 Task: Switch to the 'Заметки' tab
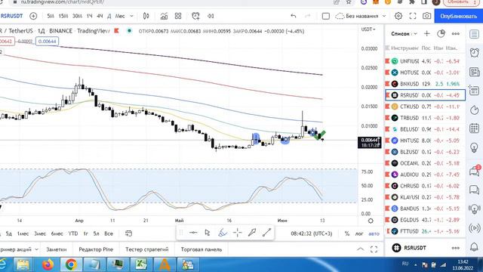57,249
